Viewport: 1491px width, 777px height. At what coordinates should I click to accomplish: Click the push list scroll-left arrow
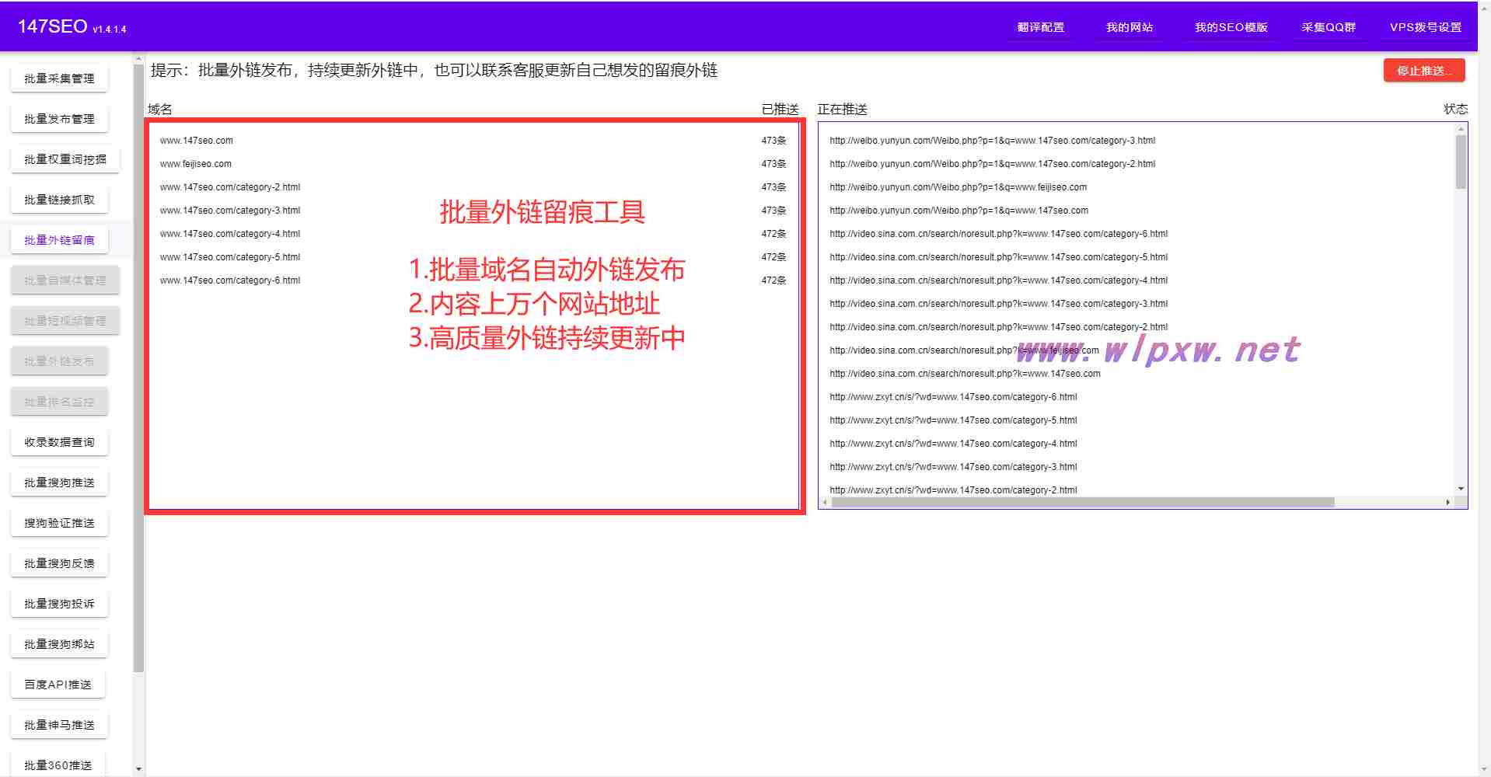(825, 503)
